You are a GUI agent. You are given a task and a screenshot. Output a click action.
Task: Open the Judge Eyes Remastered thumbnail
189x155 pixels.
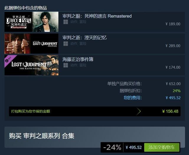32,22
